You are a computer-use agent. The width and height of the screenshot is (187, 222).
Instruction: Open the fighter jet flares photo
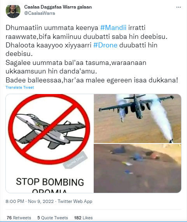click(138, 118)
